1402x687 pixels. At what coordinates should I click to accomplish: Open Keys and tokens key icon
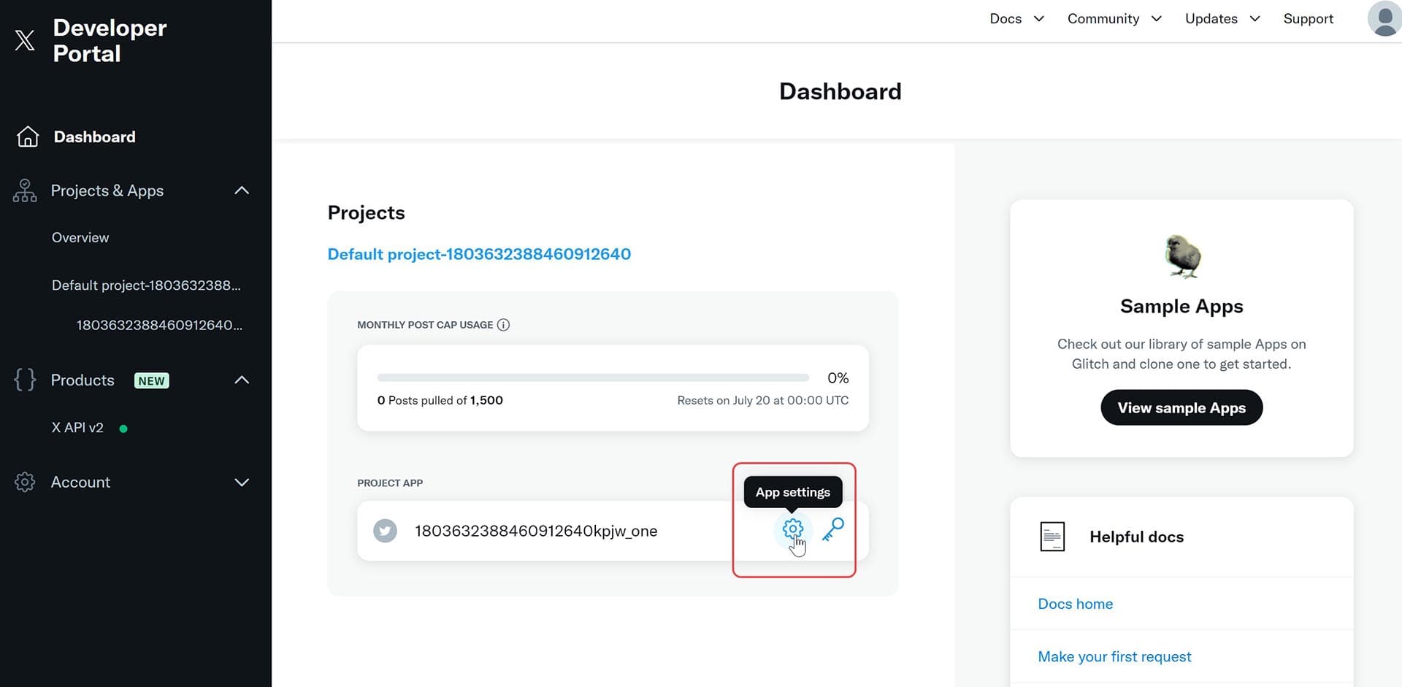pyautogui.click(x=832, y=529)
